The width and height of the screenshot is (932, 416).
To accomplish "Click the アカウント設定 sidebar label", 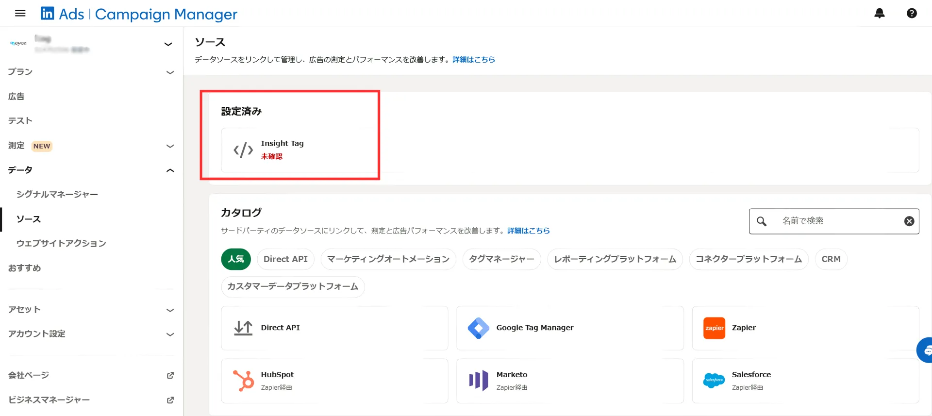I will 36,334.
